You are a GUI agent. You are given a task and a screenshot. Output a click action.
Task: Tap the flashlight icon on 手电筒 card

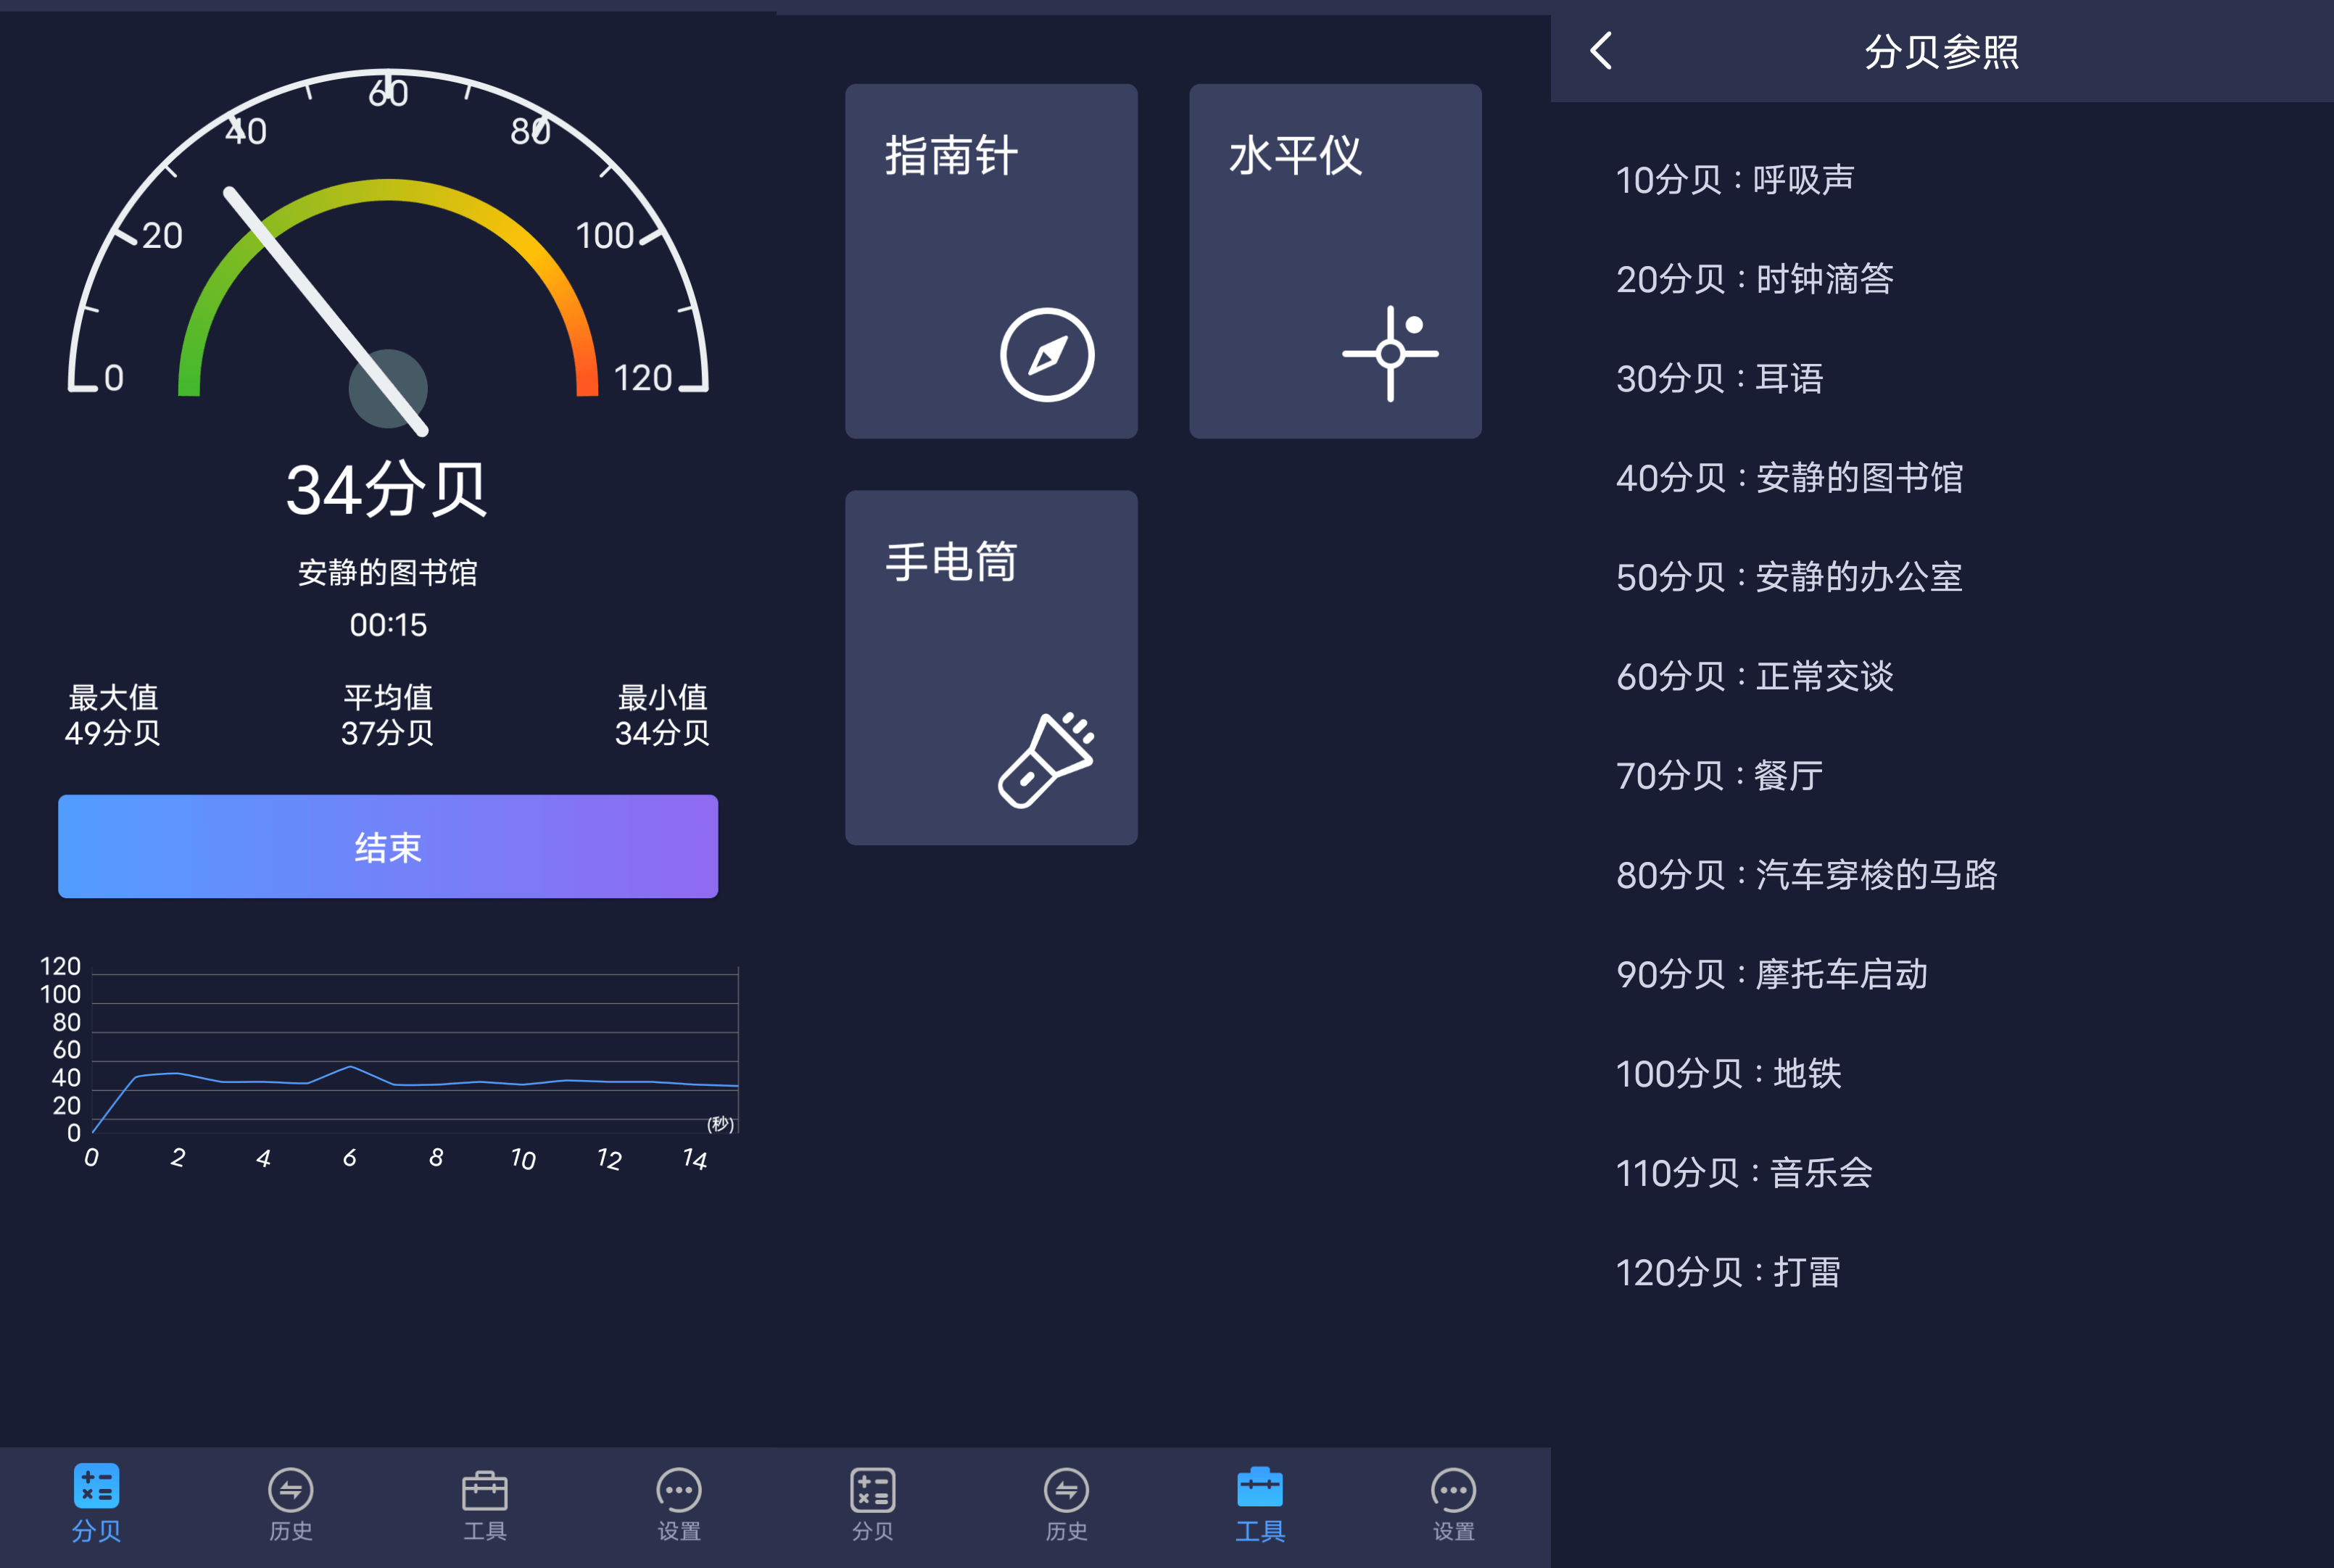tap(1047, 760)
